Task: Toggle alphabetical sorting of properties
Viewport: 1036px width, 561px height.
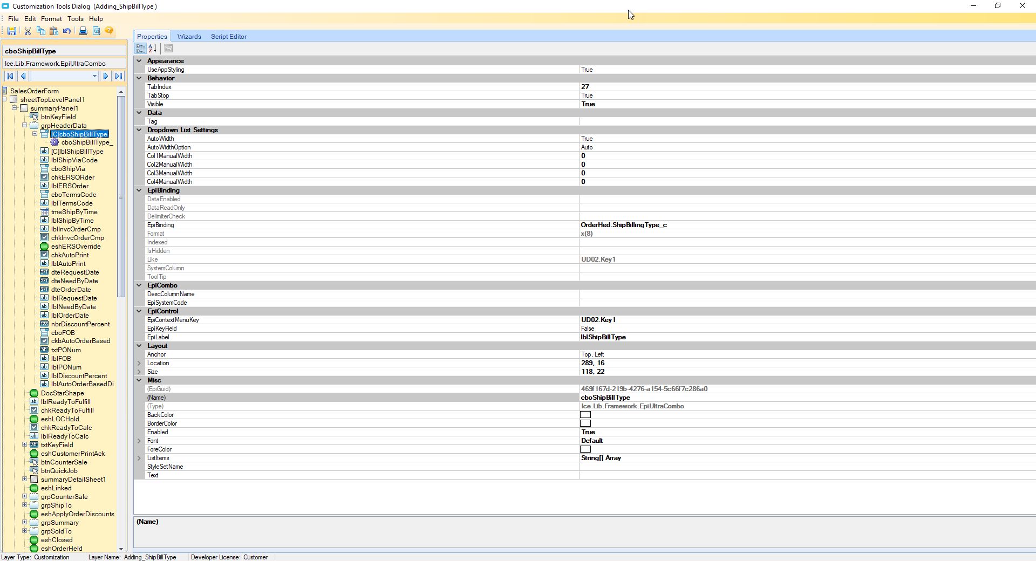Action: tap(153, 49)
